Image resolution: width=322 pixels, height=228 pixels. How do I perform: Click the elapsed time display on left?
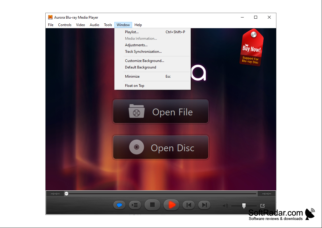[x=55, y=194]
